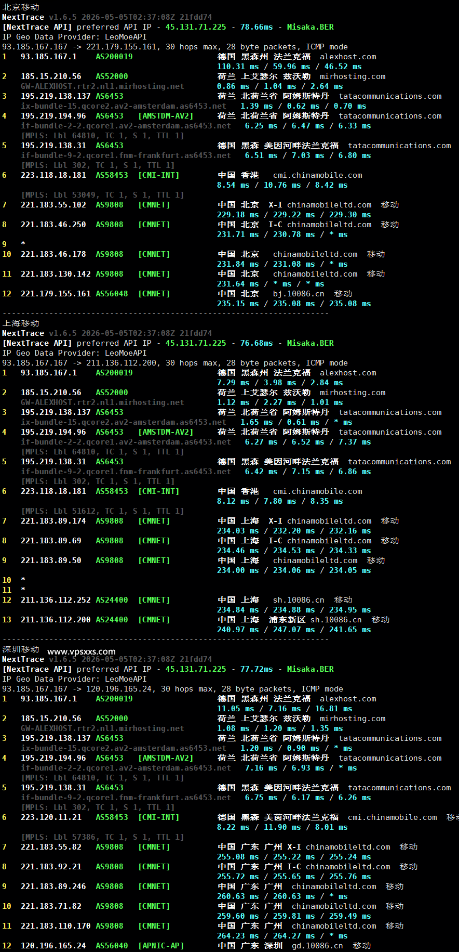This screenshot has height=952, width=459.
Task: Click the MPLS Lbl 53049 line
Action: pyautogui.click(x=102, y=195)
